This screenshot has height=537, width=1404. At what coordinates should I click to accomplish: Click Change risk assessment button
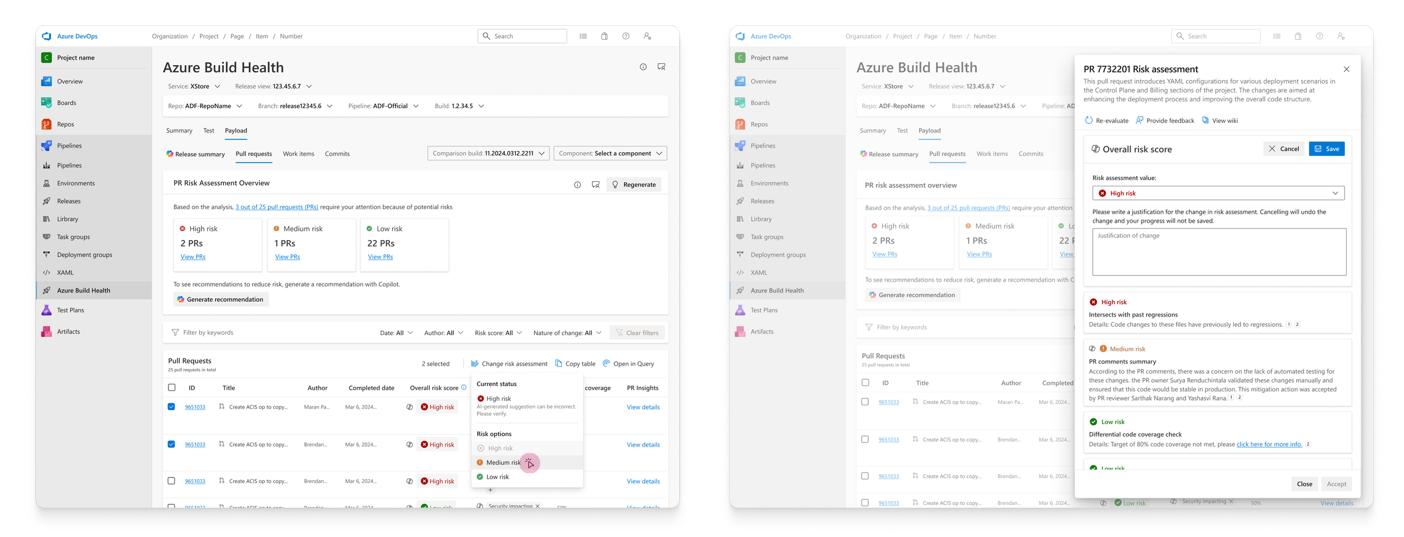pos(509,364)
